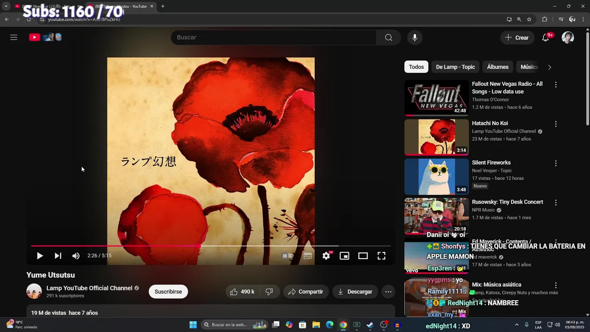
Task: Like the video with 490 k likes
Action: [x=243, y=291]
